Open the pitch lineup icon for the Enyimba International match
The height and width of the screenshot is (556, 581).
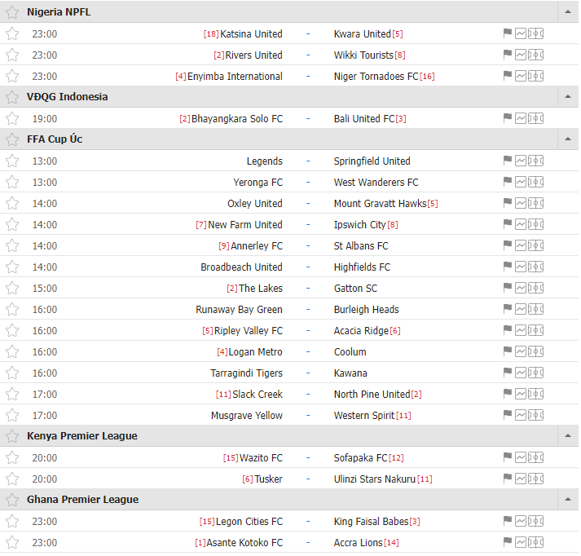pyautogui.click(x=536, y=76)
